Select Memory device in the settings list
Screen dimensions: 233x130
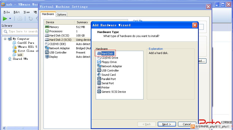point(52,27)
